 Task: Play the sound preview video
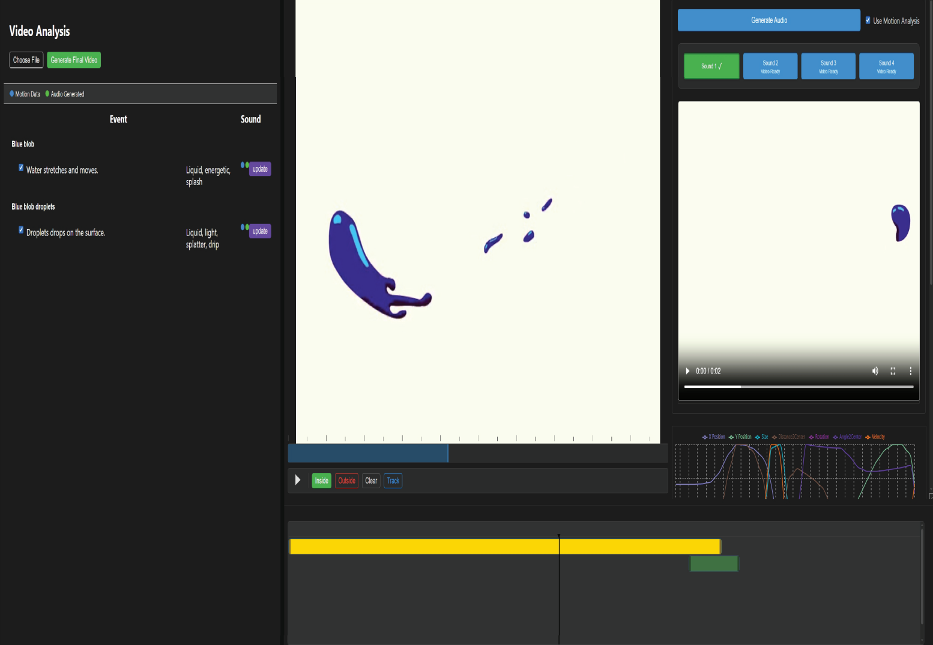tap(687, 371)
